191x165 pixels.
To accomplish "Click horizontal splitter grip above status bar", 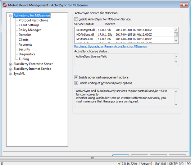I will tap(92, 158).
